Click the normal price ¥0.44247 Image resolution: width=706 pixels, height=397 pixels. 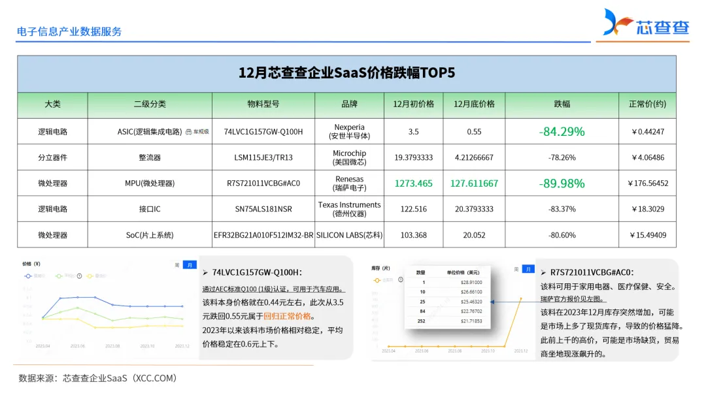[647, 132]
